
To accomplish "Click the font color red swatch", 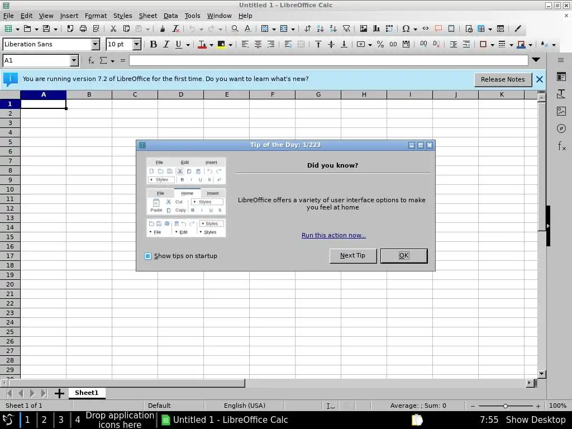I will pyautogui.click(x=202, y=44).
